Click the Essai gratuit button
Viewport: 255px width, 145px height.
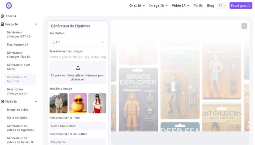241,6
